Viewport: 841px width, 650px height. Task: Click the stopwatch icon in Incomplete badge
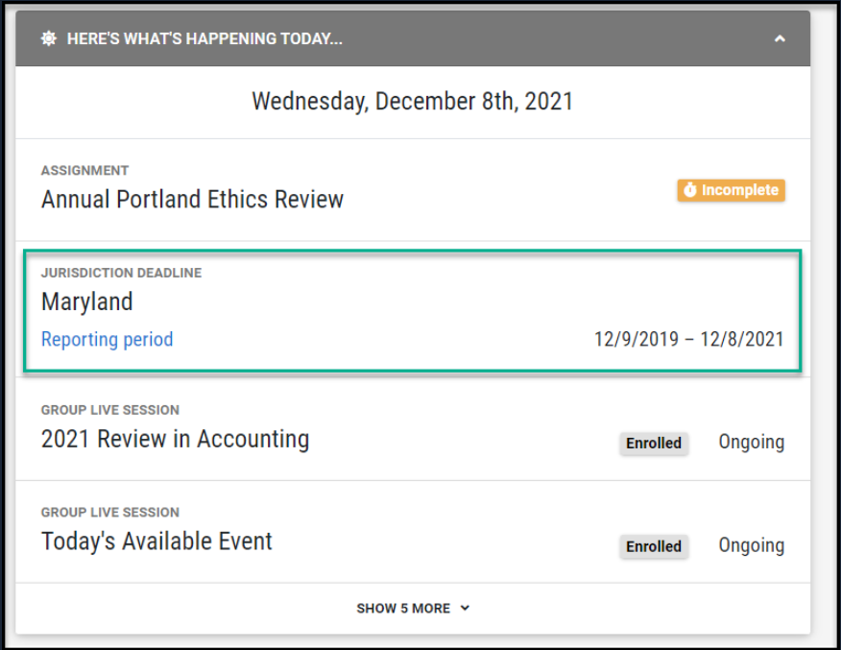click(689, 190)
